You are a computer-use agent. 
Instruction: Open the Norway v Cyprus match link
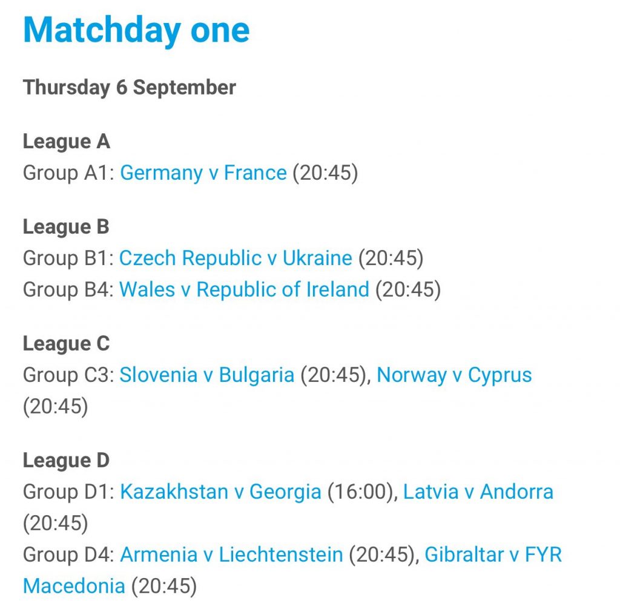(454, 375)
